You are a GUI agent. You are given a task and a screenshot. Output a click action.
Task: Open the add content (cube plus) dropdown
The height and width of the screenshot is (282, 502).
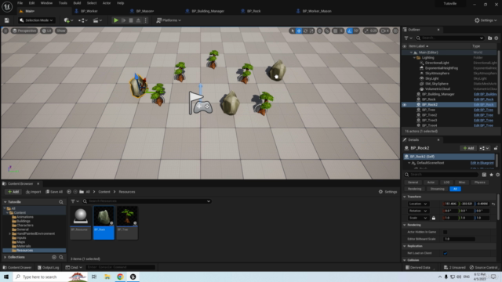click(x=68, y=20)
